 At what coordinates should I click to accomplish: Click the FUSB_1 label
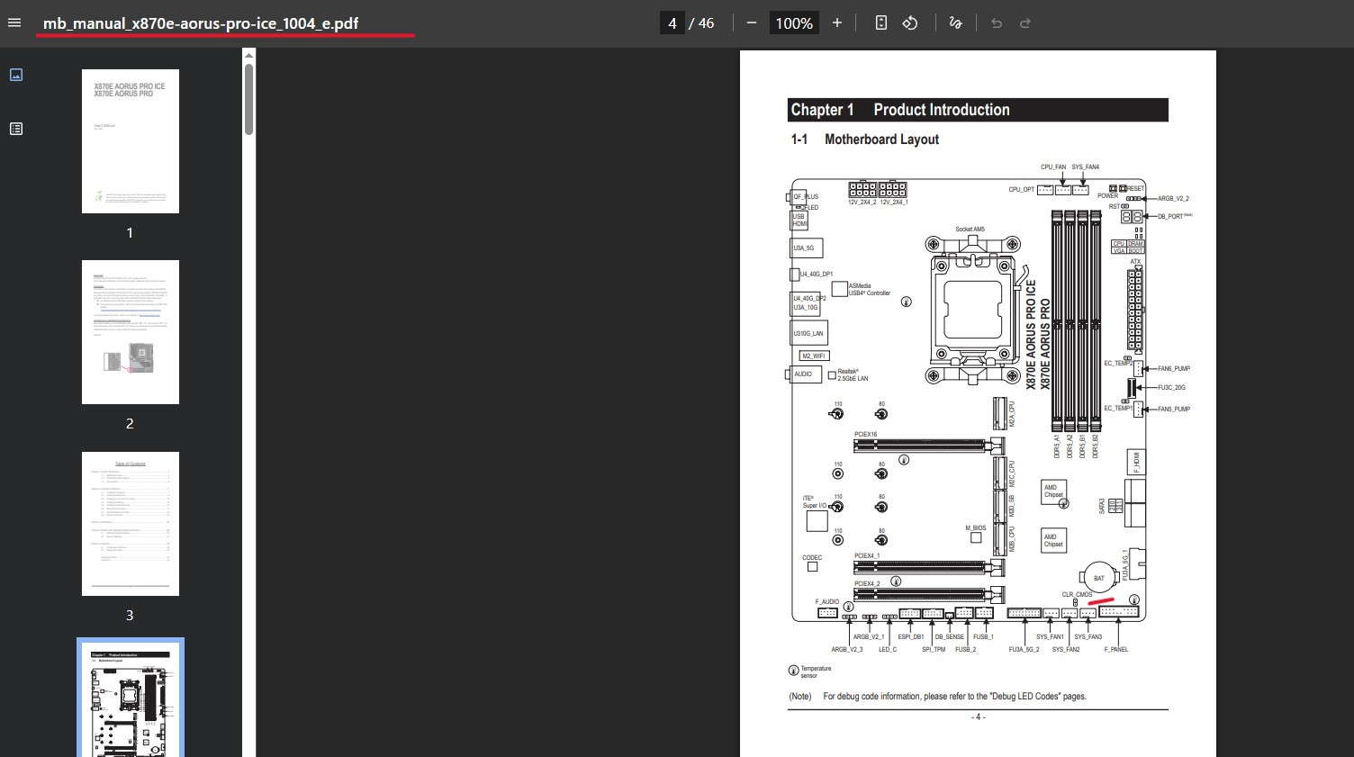click(x=983, y=637)
